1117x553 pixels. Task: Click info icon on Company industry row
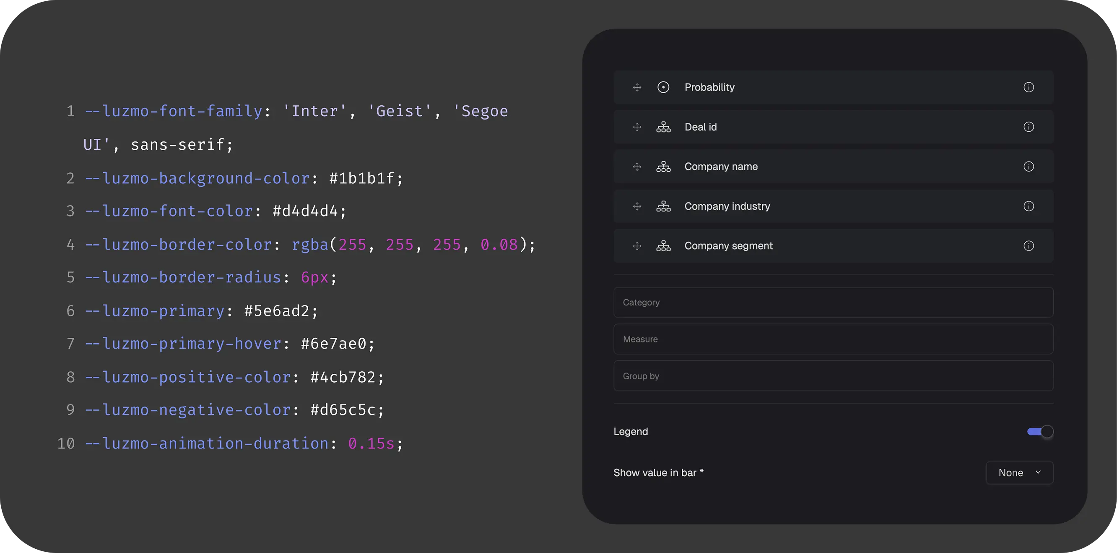pyautogui.click(x=1029, y=206)
